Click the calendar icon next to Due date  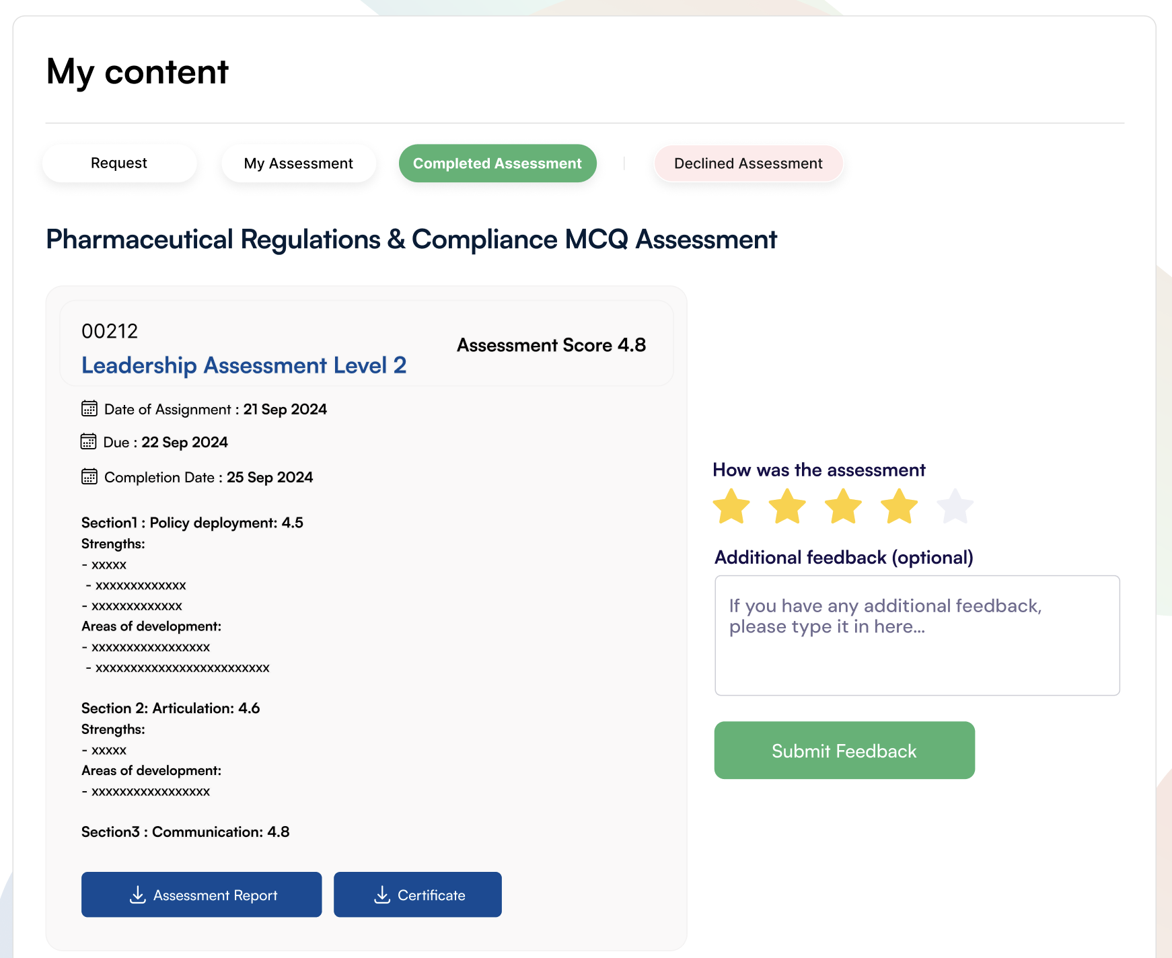pos(89,441)
